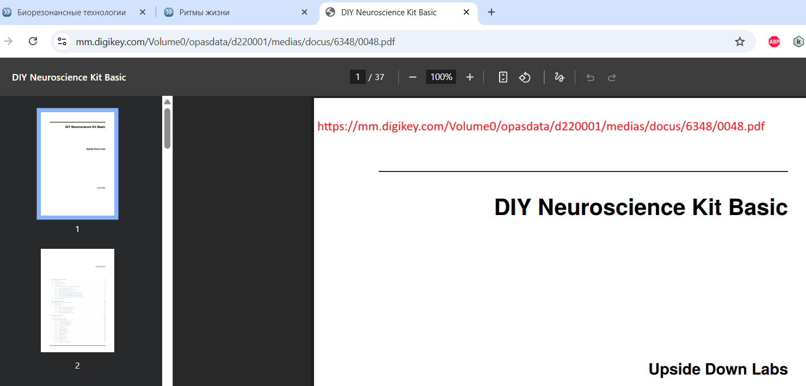The height and width of the screenshot is (386, 806).
Task: Close the DIY Neuroscience Kit Basic tab
Action: pyautogui.click(x=466, y=12)
